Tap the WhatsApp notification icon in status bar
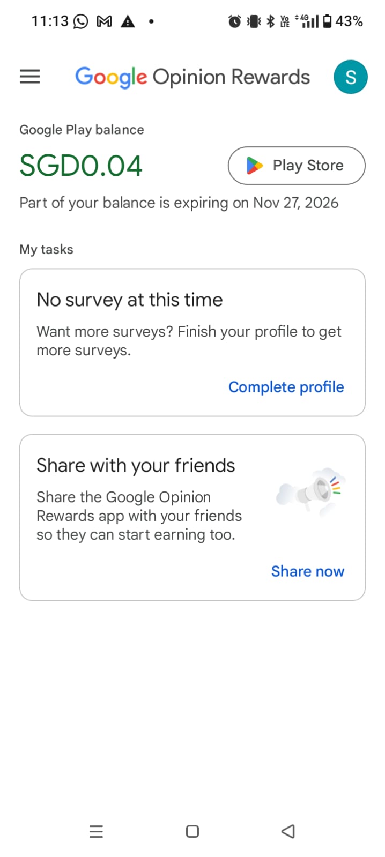 (80, 21)
